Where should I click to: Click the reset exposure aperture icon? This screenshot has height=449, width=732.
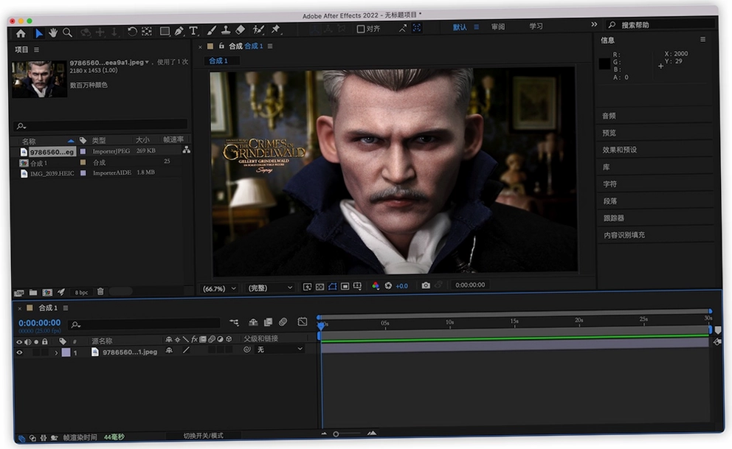(x=388, y=286)
